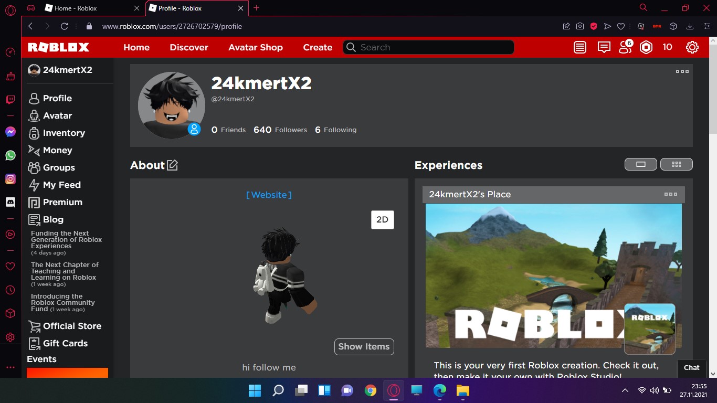View 640 Followers list

coord(280,130)
